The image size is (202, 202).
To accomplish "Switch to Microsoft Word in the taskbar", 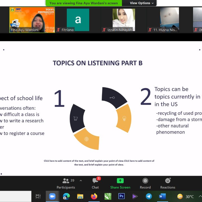I will point(162,196).
